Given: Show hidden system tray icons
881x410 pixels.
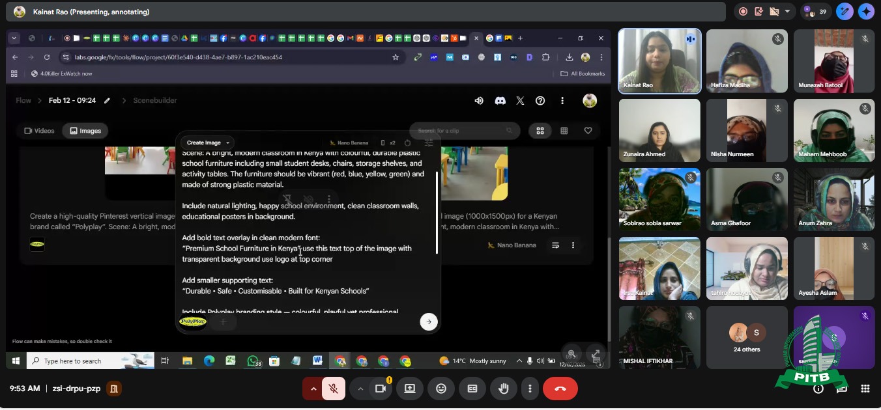Looking at the screenshot, I should click(x=519, y=361).
